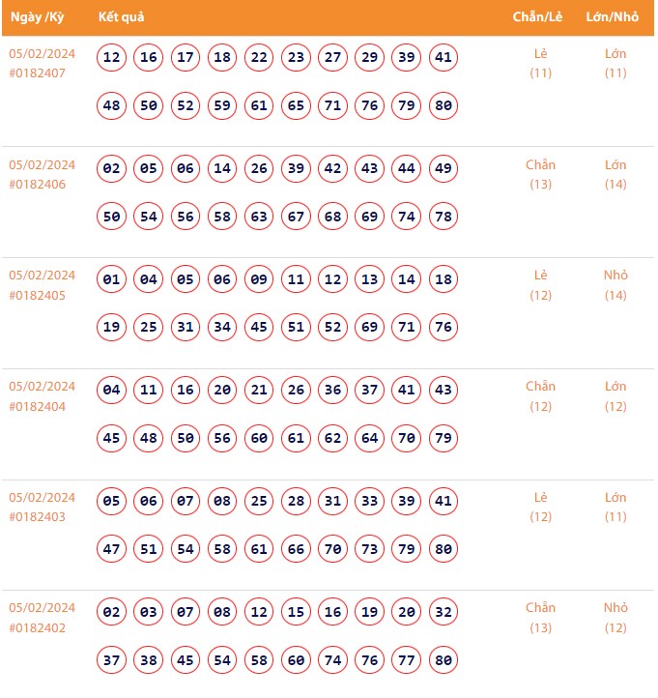The height and width of the screenshot is (698, 658).
Task: Select ball 34 in draw #0182405
Action: coord(222,328)
